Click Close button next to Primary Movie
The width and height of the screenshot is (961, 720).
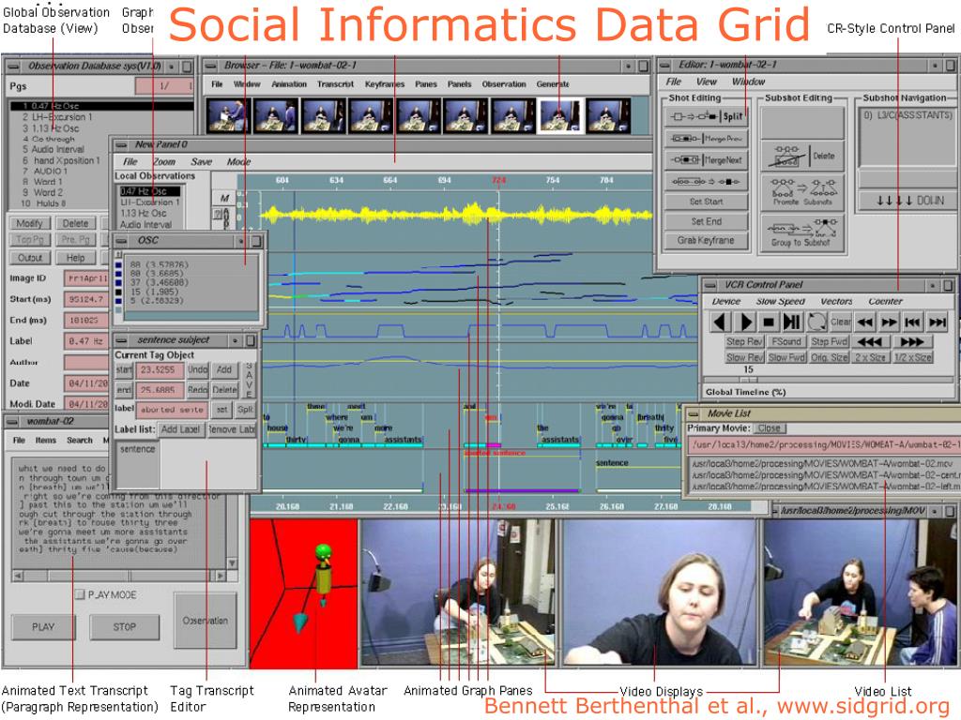pyautogui.click(x=769, y=427)
